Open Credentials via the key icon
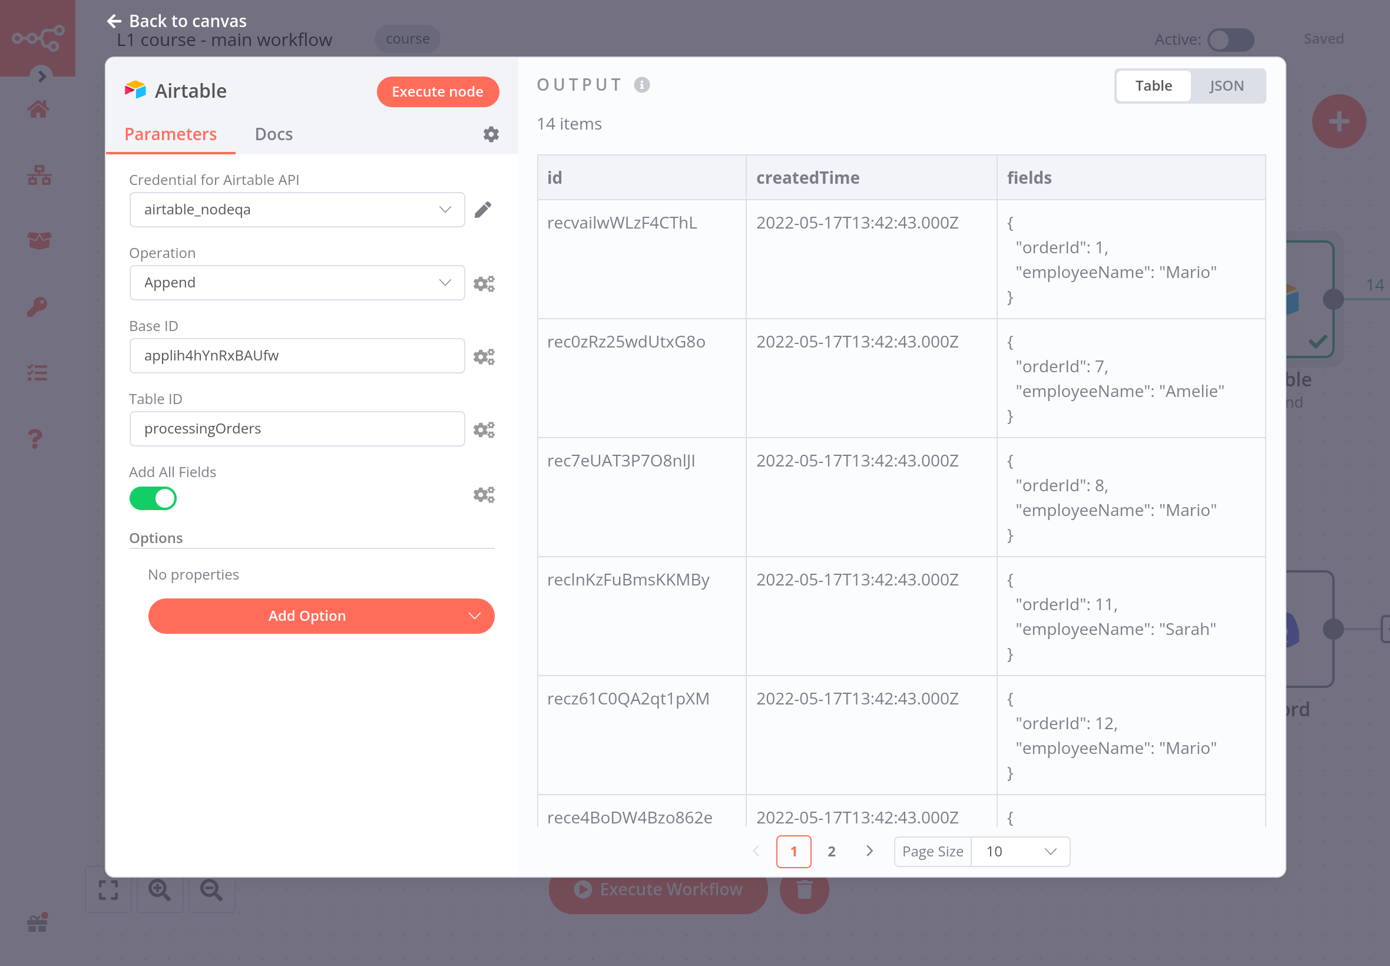 coord(38,306)
